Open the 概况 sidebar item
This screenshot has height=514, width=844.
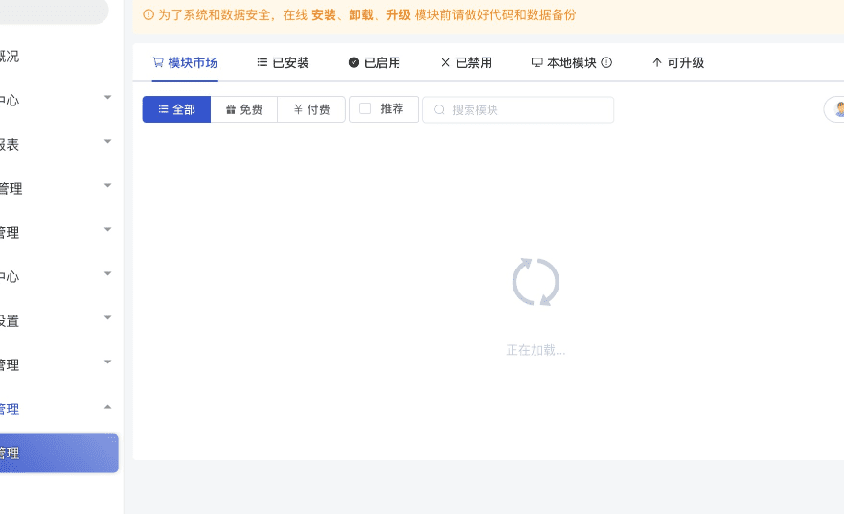coord(10,56)
